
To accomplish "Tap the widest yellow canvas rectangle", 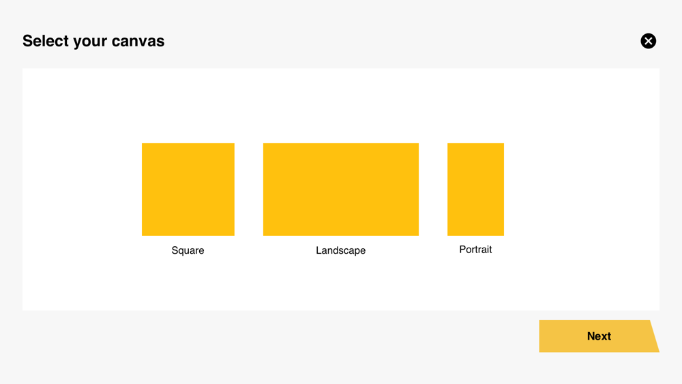I will click(x=341, y=190).
